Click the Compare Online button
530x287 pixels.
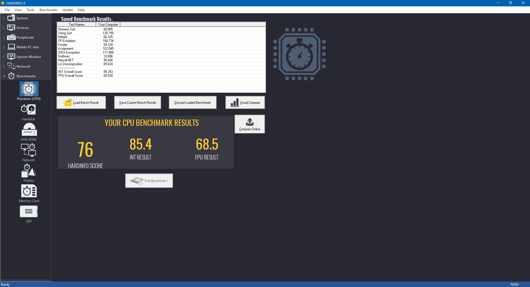pyautogui.click(x=250, y=124)
